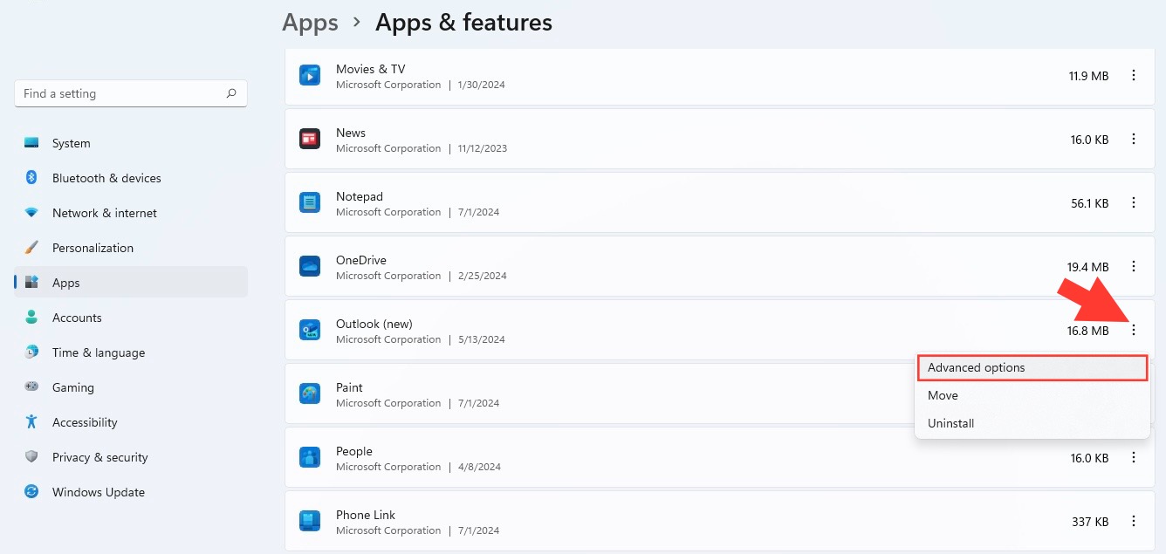This screenshot has height=554, width=1166.
Task: Click the OneDrive app name
Action: pyautogui.click(x=361, y=260)
